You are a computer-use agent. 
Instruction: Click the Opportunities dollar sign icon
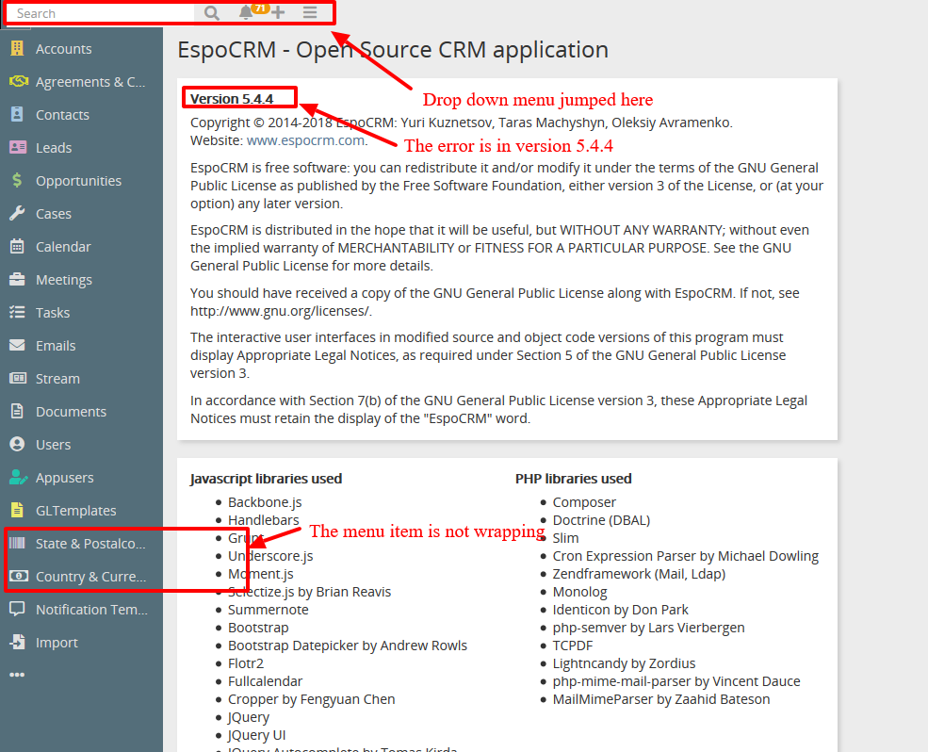point(17,180)
